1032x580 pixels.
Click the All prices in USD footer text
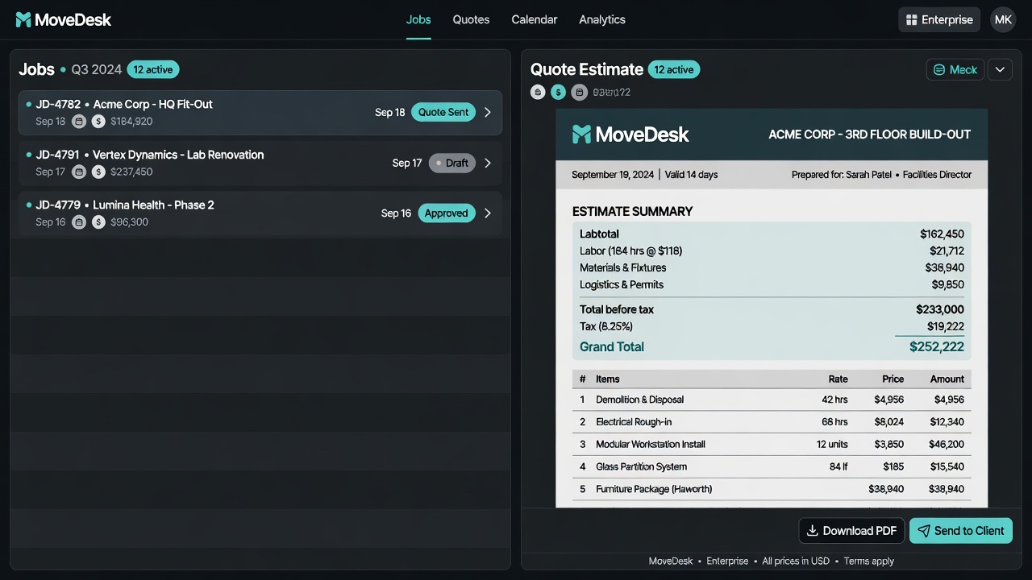click(796, 561)
